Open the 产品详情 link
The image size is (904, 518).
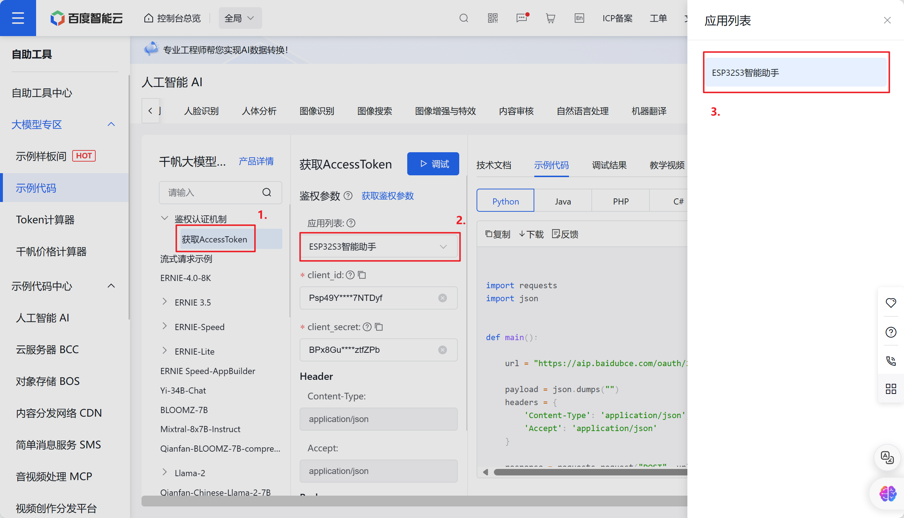tap(256, 161)
